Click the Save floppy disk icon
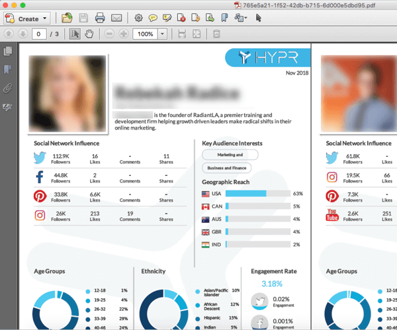Viewport: 397px width, 330px height. 83,19
